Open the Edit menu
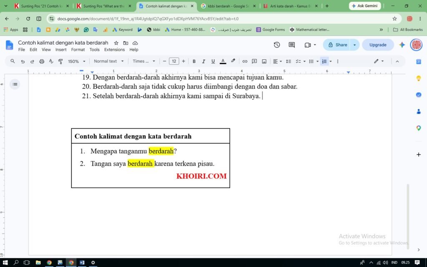The image size is (427, 267). pyautogui.click(x=33, y=50)
